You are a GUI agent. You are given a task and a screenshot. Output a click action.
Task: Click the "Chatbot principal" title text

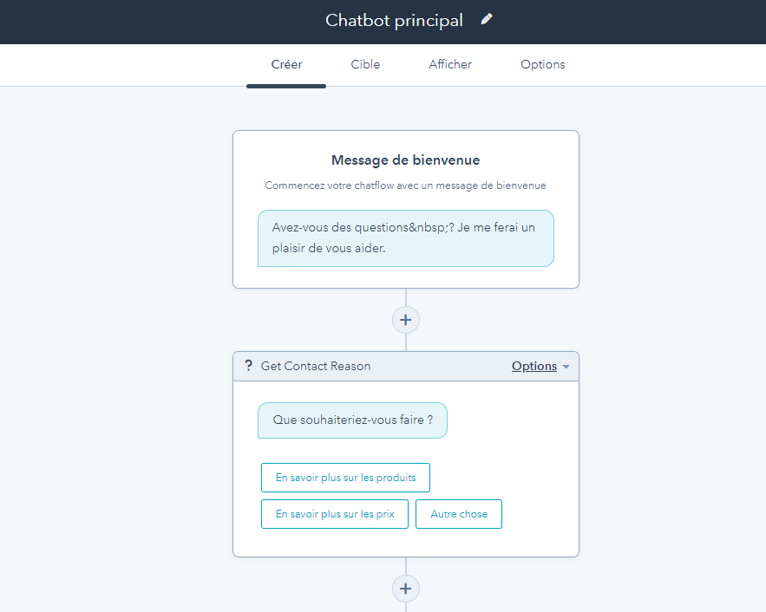[394, 20]
